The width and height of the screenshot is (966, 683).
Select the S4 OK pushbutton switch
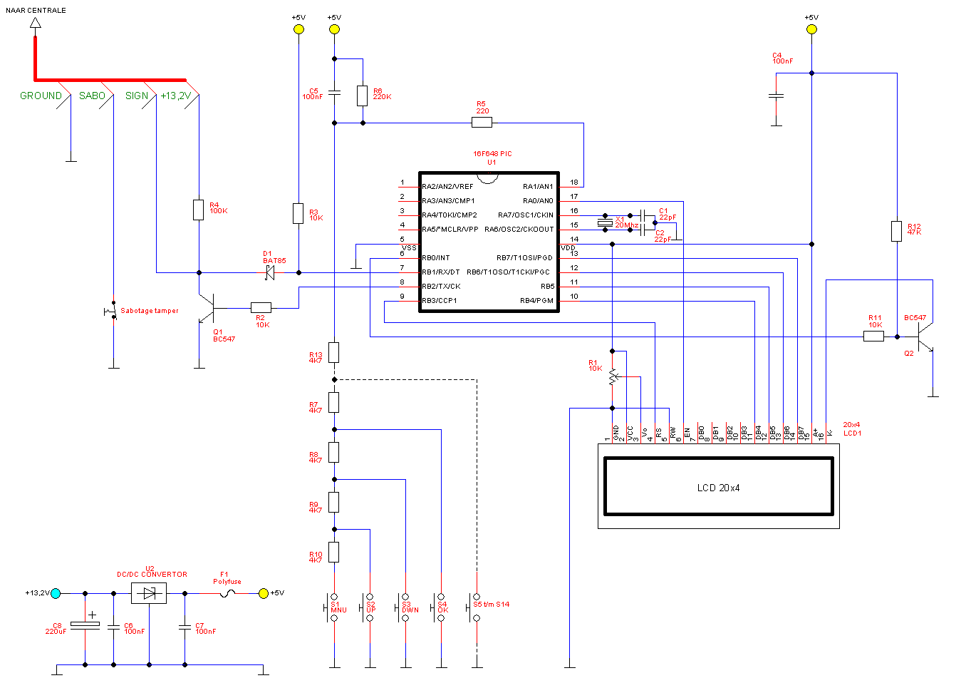[440, 607]
